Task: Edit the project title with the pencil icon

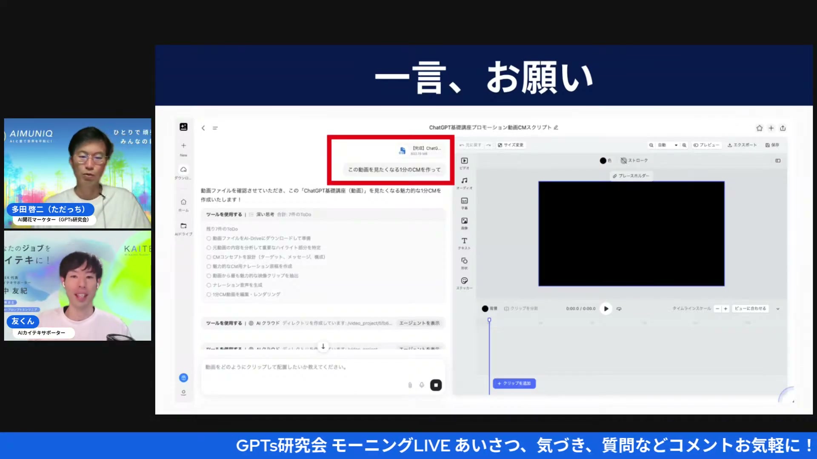Action: coord(556,127)
